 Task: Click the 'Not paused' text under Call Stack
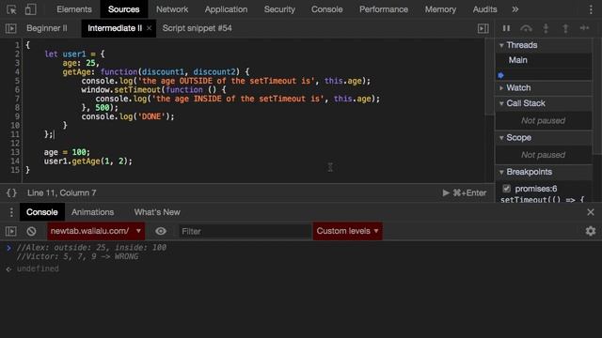pos(544,121)
